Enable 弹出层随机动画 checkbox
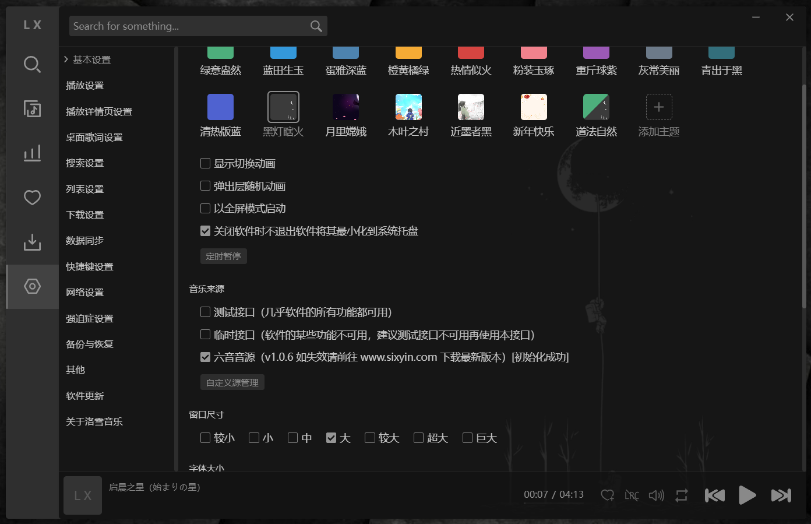The image size is (811, 524). click(x=205, y=186)
